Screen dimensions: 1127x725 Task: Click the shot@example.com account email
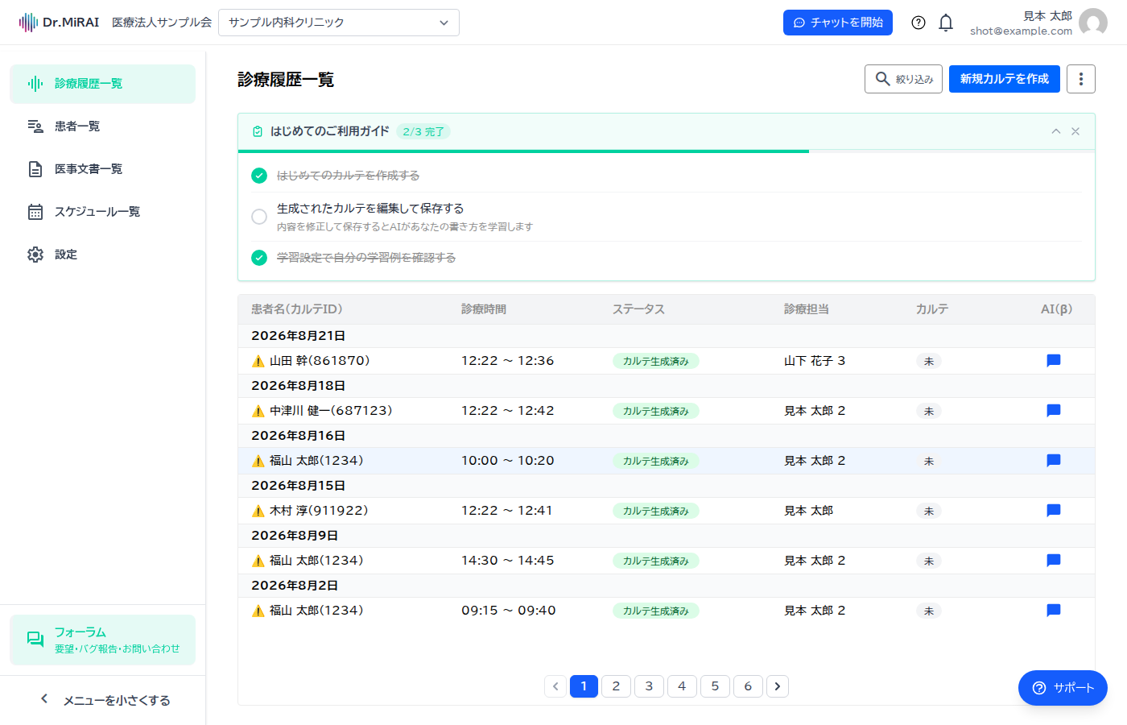click(1021, 31)
